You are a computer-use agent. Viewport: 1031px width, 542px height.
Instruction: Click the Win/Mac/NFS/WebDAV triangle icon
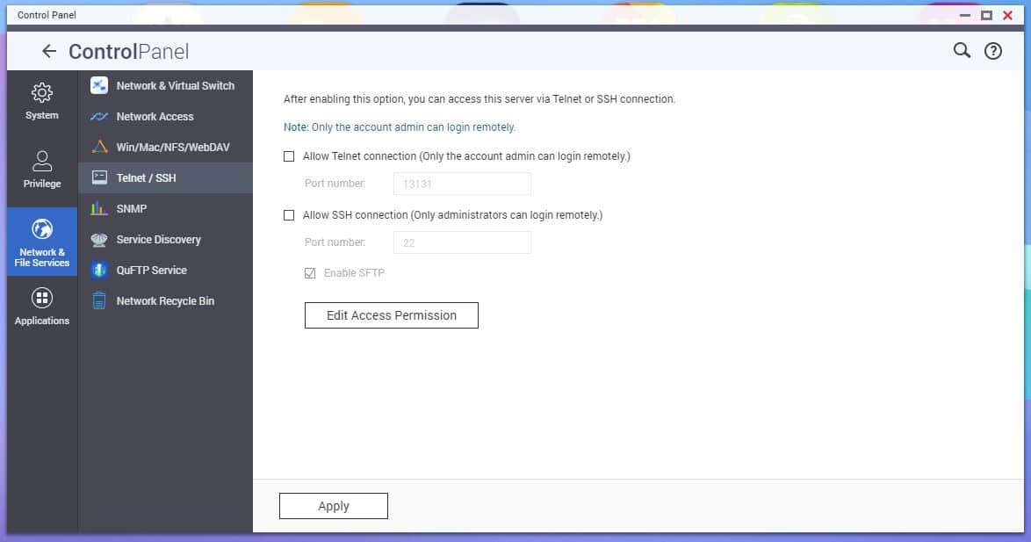99,147
